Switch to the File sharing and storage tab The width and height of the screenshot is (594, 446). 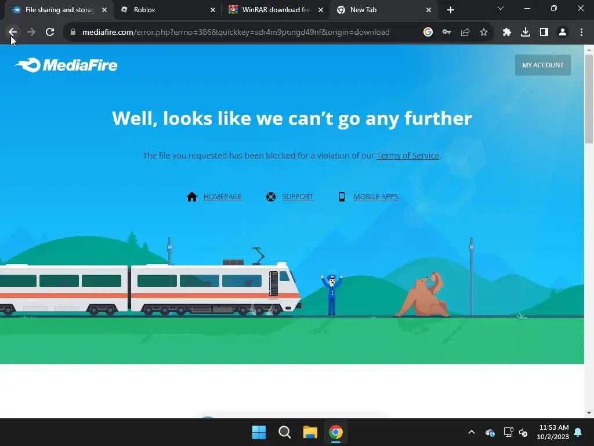click(x=59, y=10)
